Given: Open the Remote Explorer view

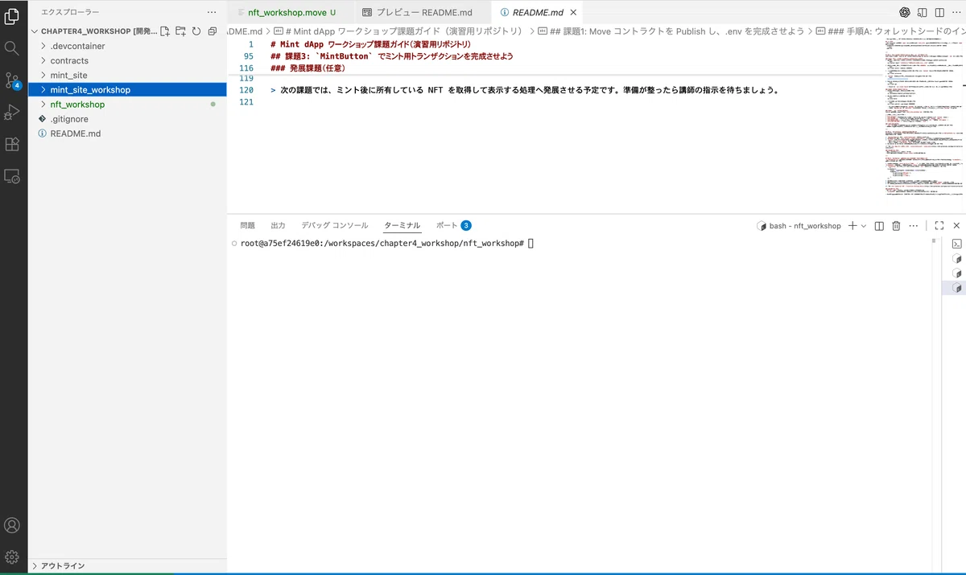Looking at the screenshot, I should point(12,175).
